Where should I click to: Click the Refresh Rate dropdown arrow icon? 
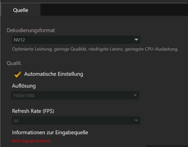(x=136, y=121)
